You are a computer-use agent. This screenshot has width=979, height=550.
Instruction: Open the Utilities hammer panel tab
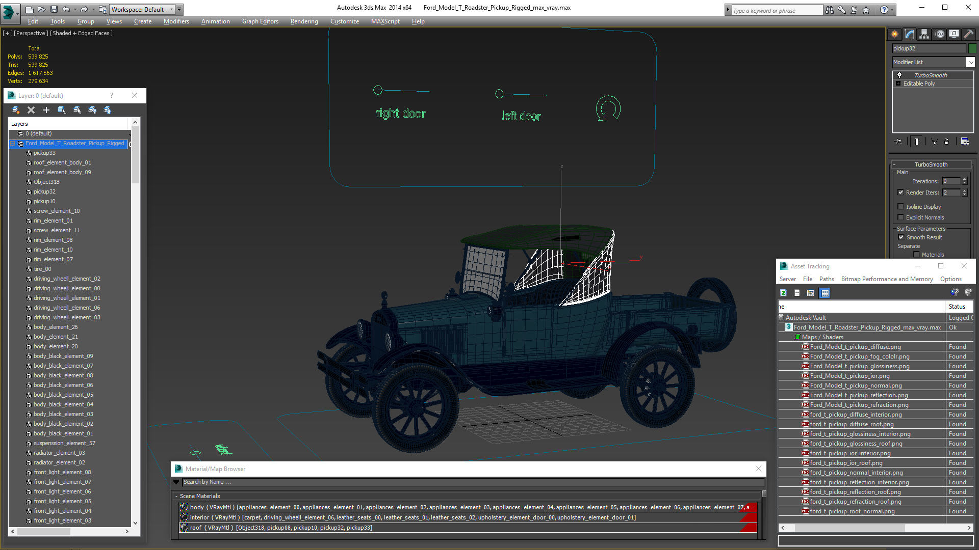point(969,34)
